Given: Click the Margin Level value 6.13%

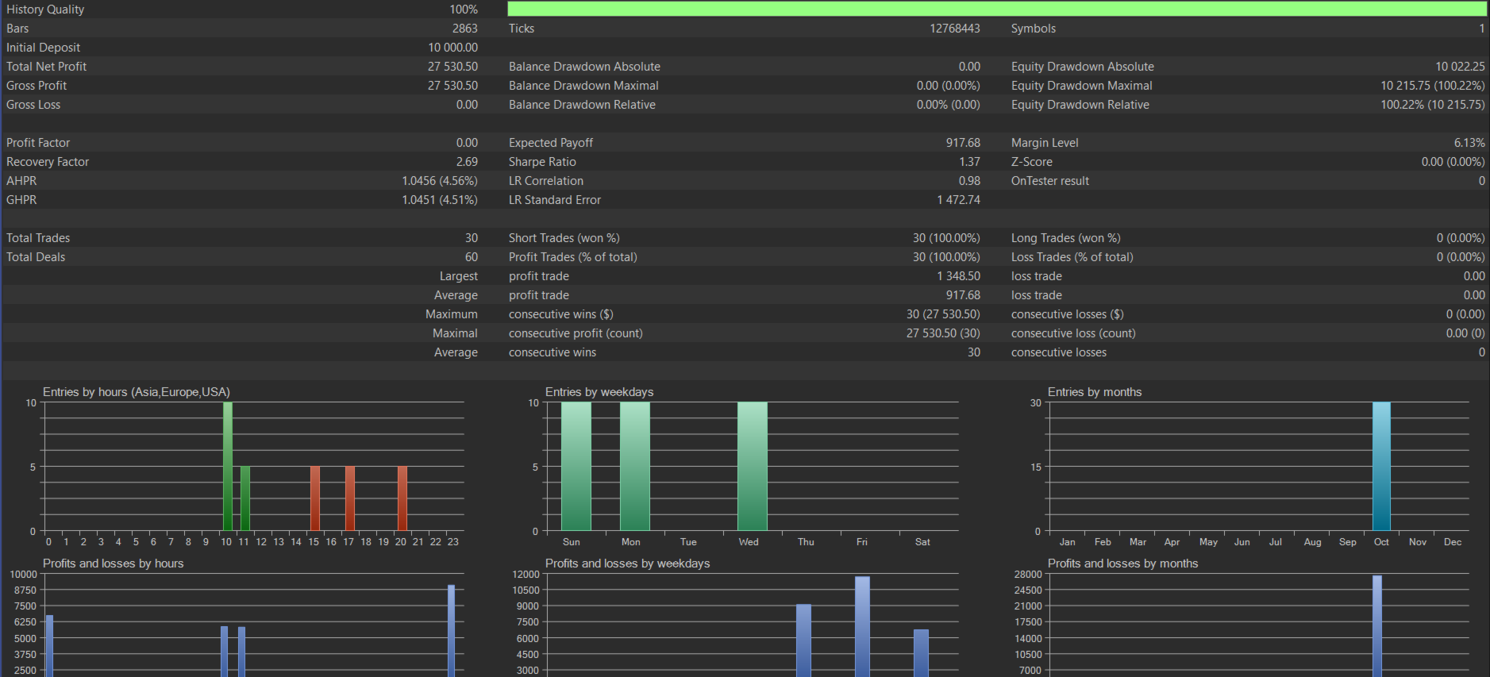Looking at the screenshot, I should pos(1469,143).
